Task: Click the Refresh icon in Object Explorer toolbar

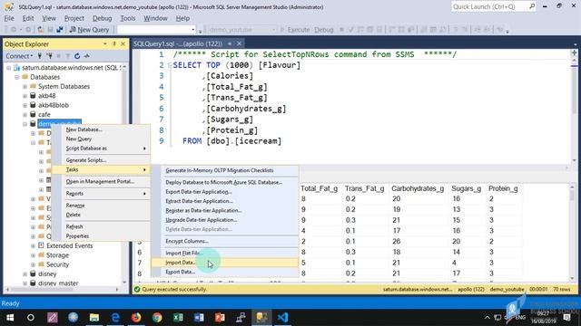Action: [x=77, y=56]
